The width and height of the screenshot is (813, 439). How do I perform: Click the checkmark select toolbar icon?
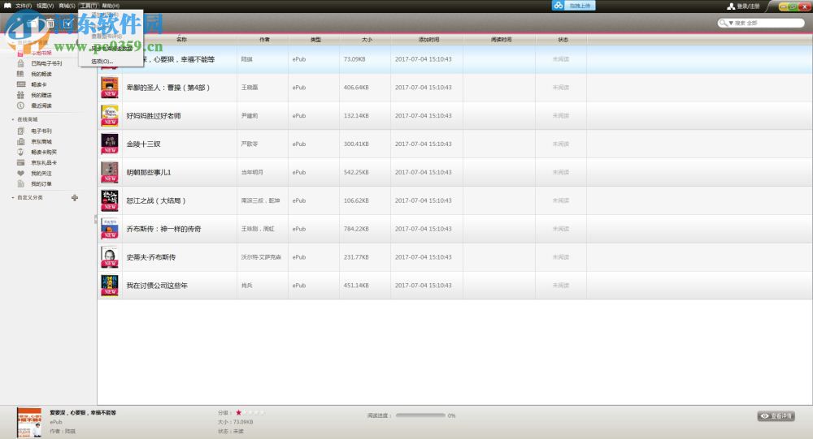point(67,24)
